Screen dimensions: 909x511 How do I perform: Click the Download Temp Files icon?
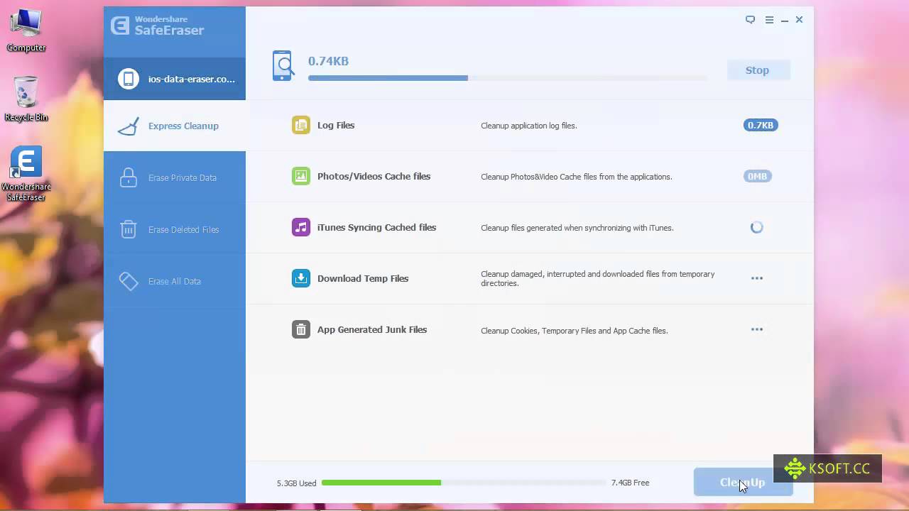[301, 278]
